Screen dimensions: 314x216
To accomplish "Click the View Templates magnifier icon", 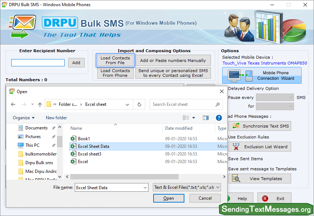I will pos(236,178).
